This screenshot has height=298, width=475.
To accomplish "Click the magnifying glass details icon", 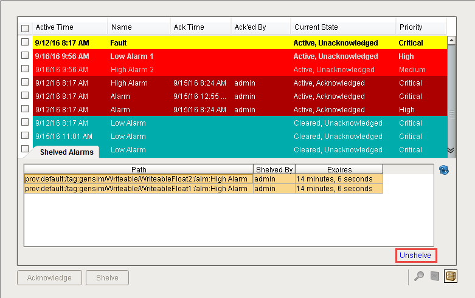I will tap(419, 277).
